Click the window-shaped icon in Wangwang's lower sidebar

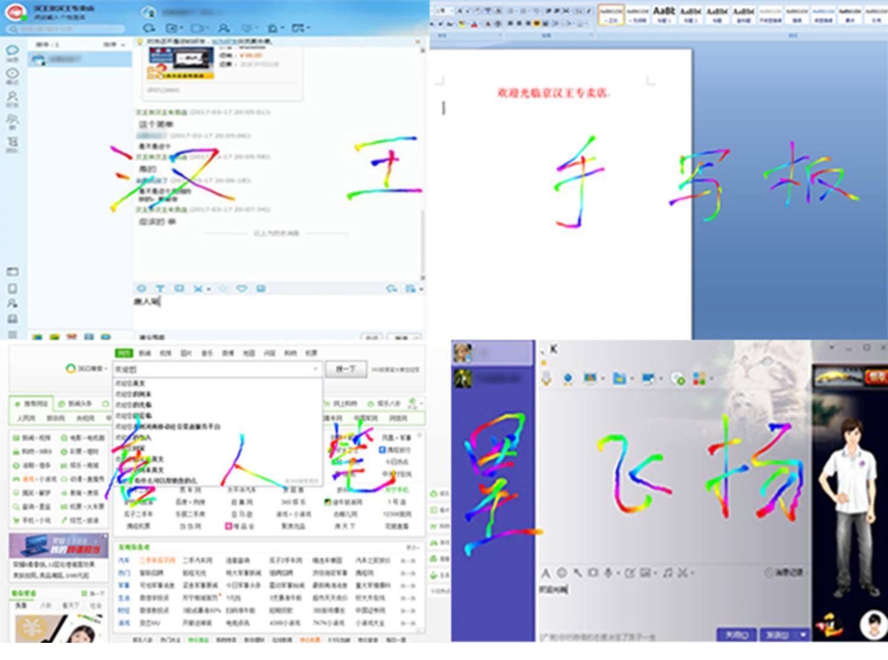pyautogui.click(x=12, y=272)
